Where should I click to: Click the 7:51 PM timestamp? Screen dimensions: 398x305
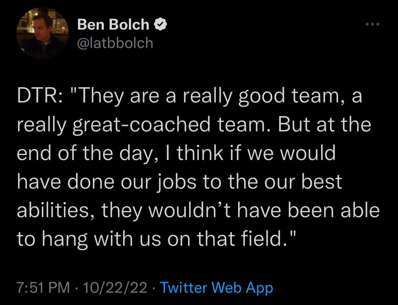click(x=43, y=288)
